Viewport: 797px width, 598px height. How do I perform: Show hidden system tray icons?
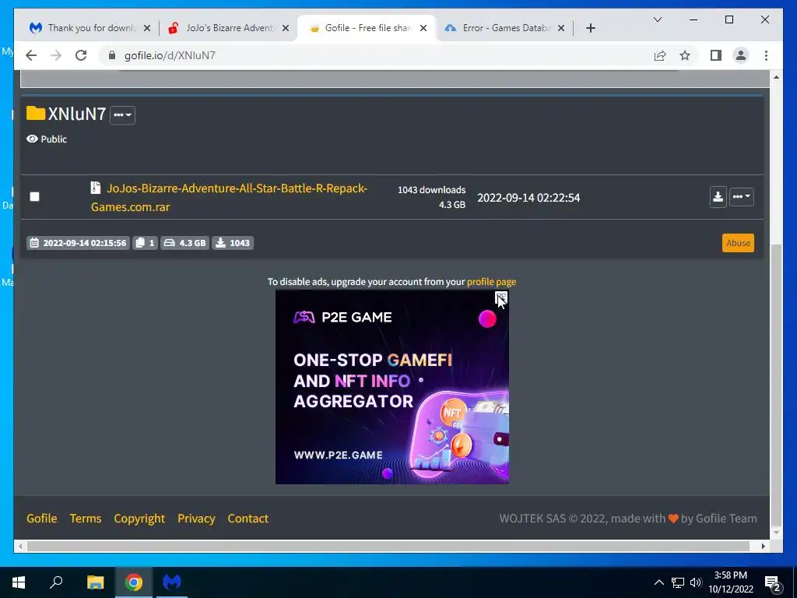click(x=658, y=582)
